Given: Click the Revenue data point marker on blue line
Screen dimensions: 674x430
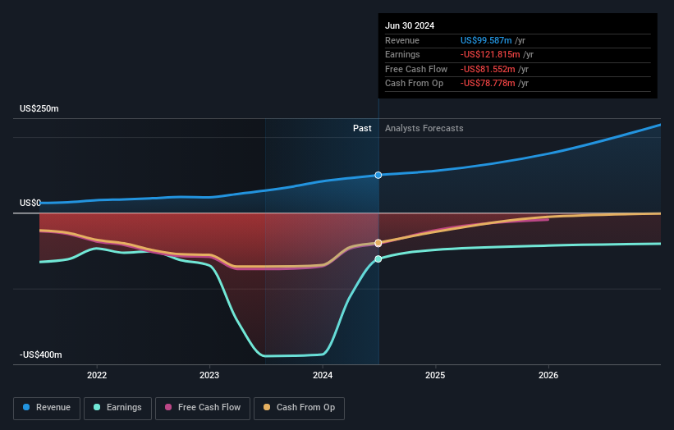Looking at the screenshot, I should (x=378, y=176).
